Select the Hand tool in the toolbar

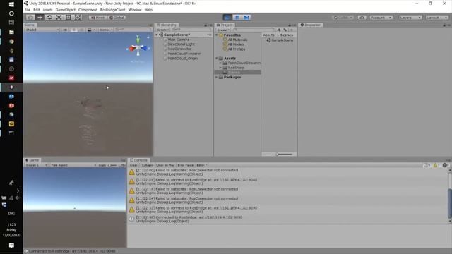30,18
